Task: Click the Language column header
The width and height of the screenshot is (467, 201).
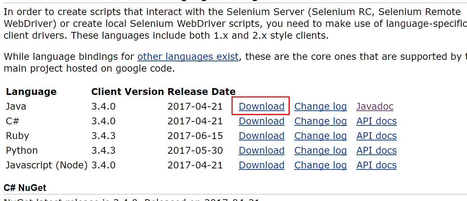Action: (31, 92)
